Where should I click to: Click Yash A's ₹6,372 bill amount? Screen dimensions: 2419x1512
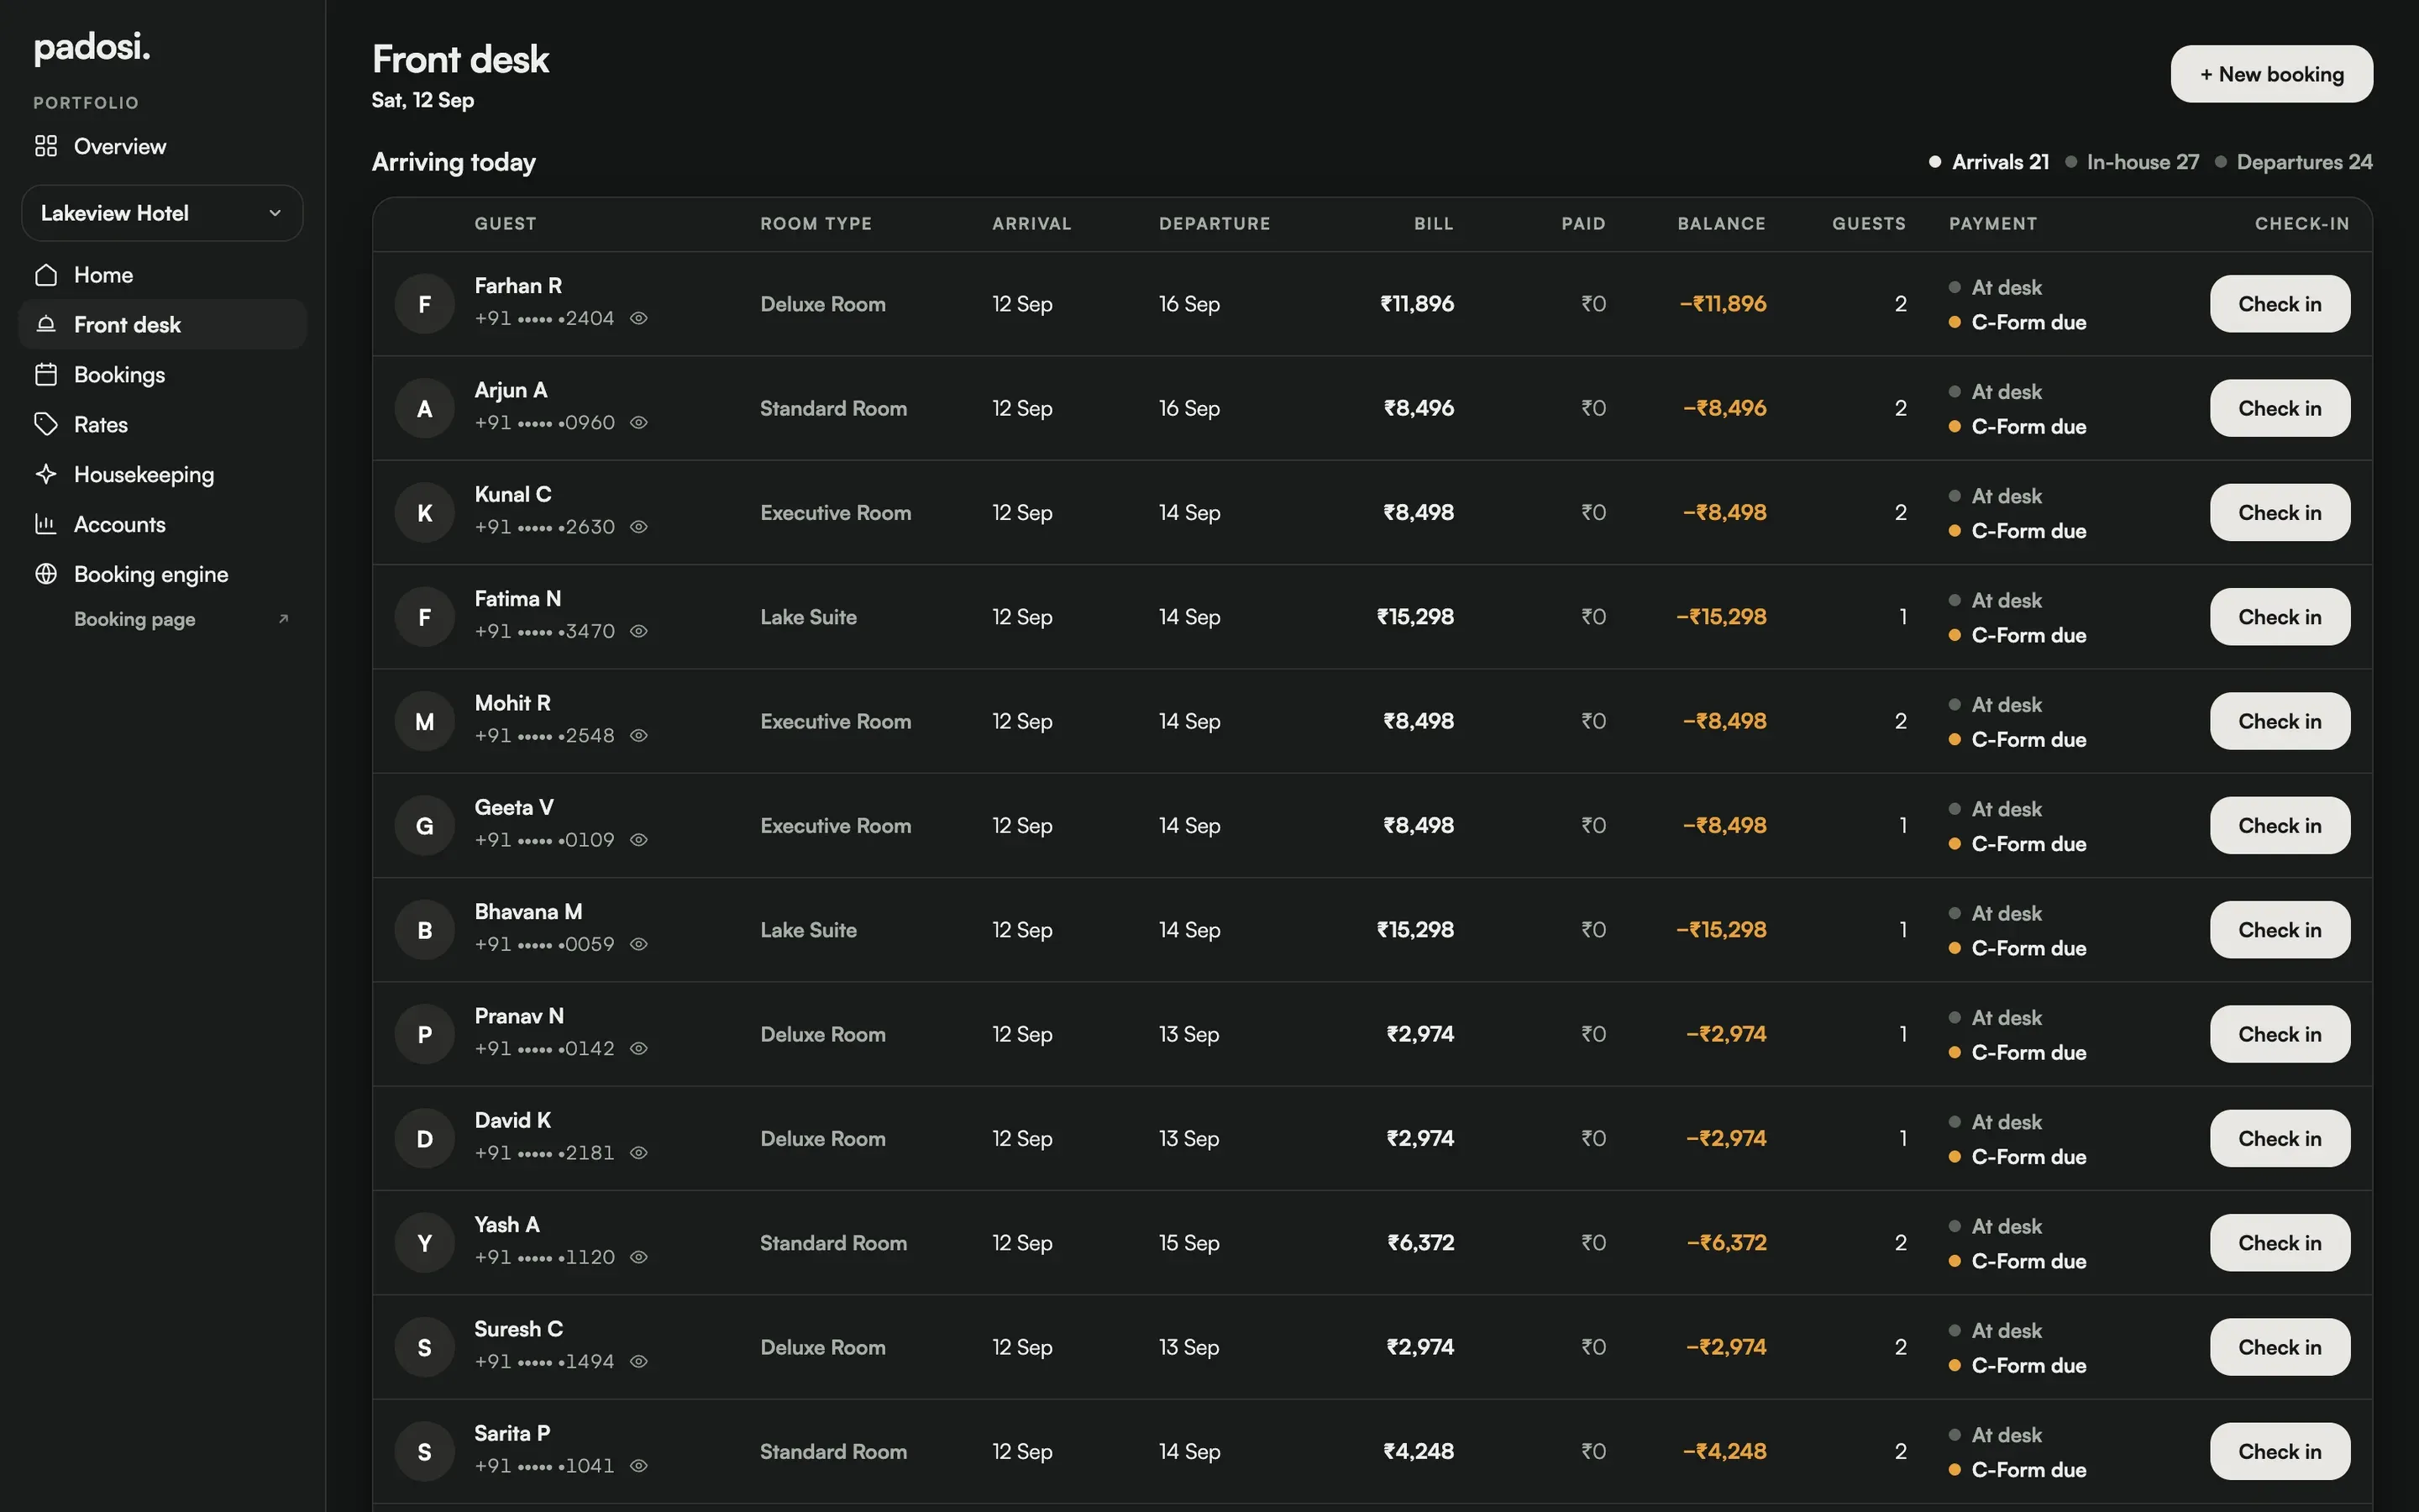1420,1243
